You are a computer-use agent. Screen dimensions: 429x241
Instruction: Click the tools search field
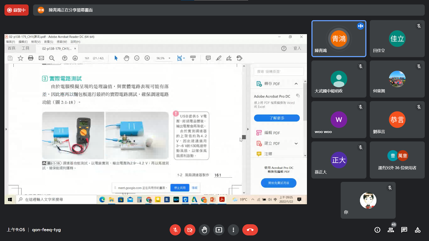(x=279, y=71)
